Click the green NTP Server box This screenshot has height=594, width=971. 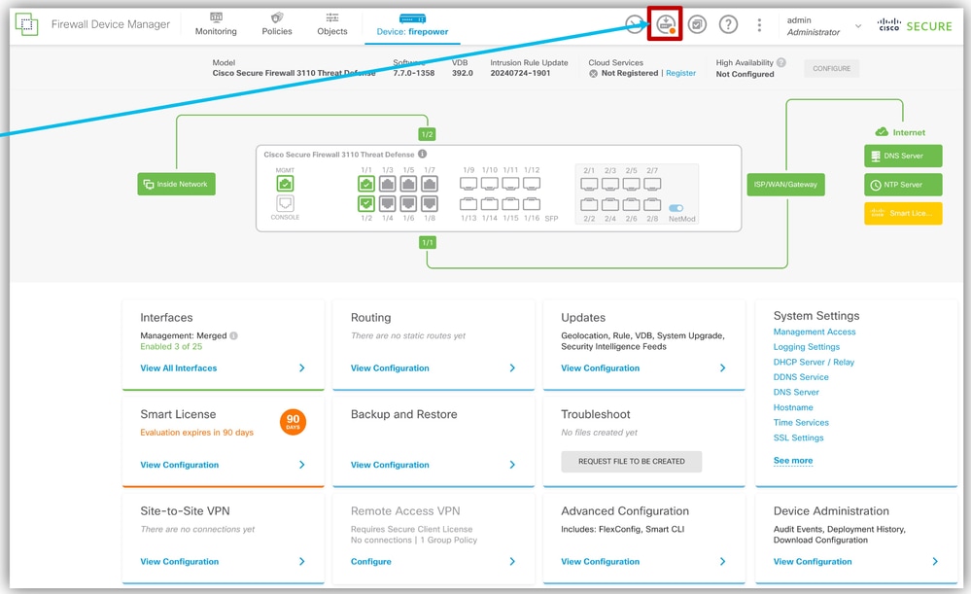click(x=904, y=185)
